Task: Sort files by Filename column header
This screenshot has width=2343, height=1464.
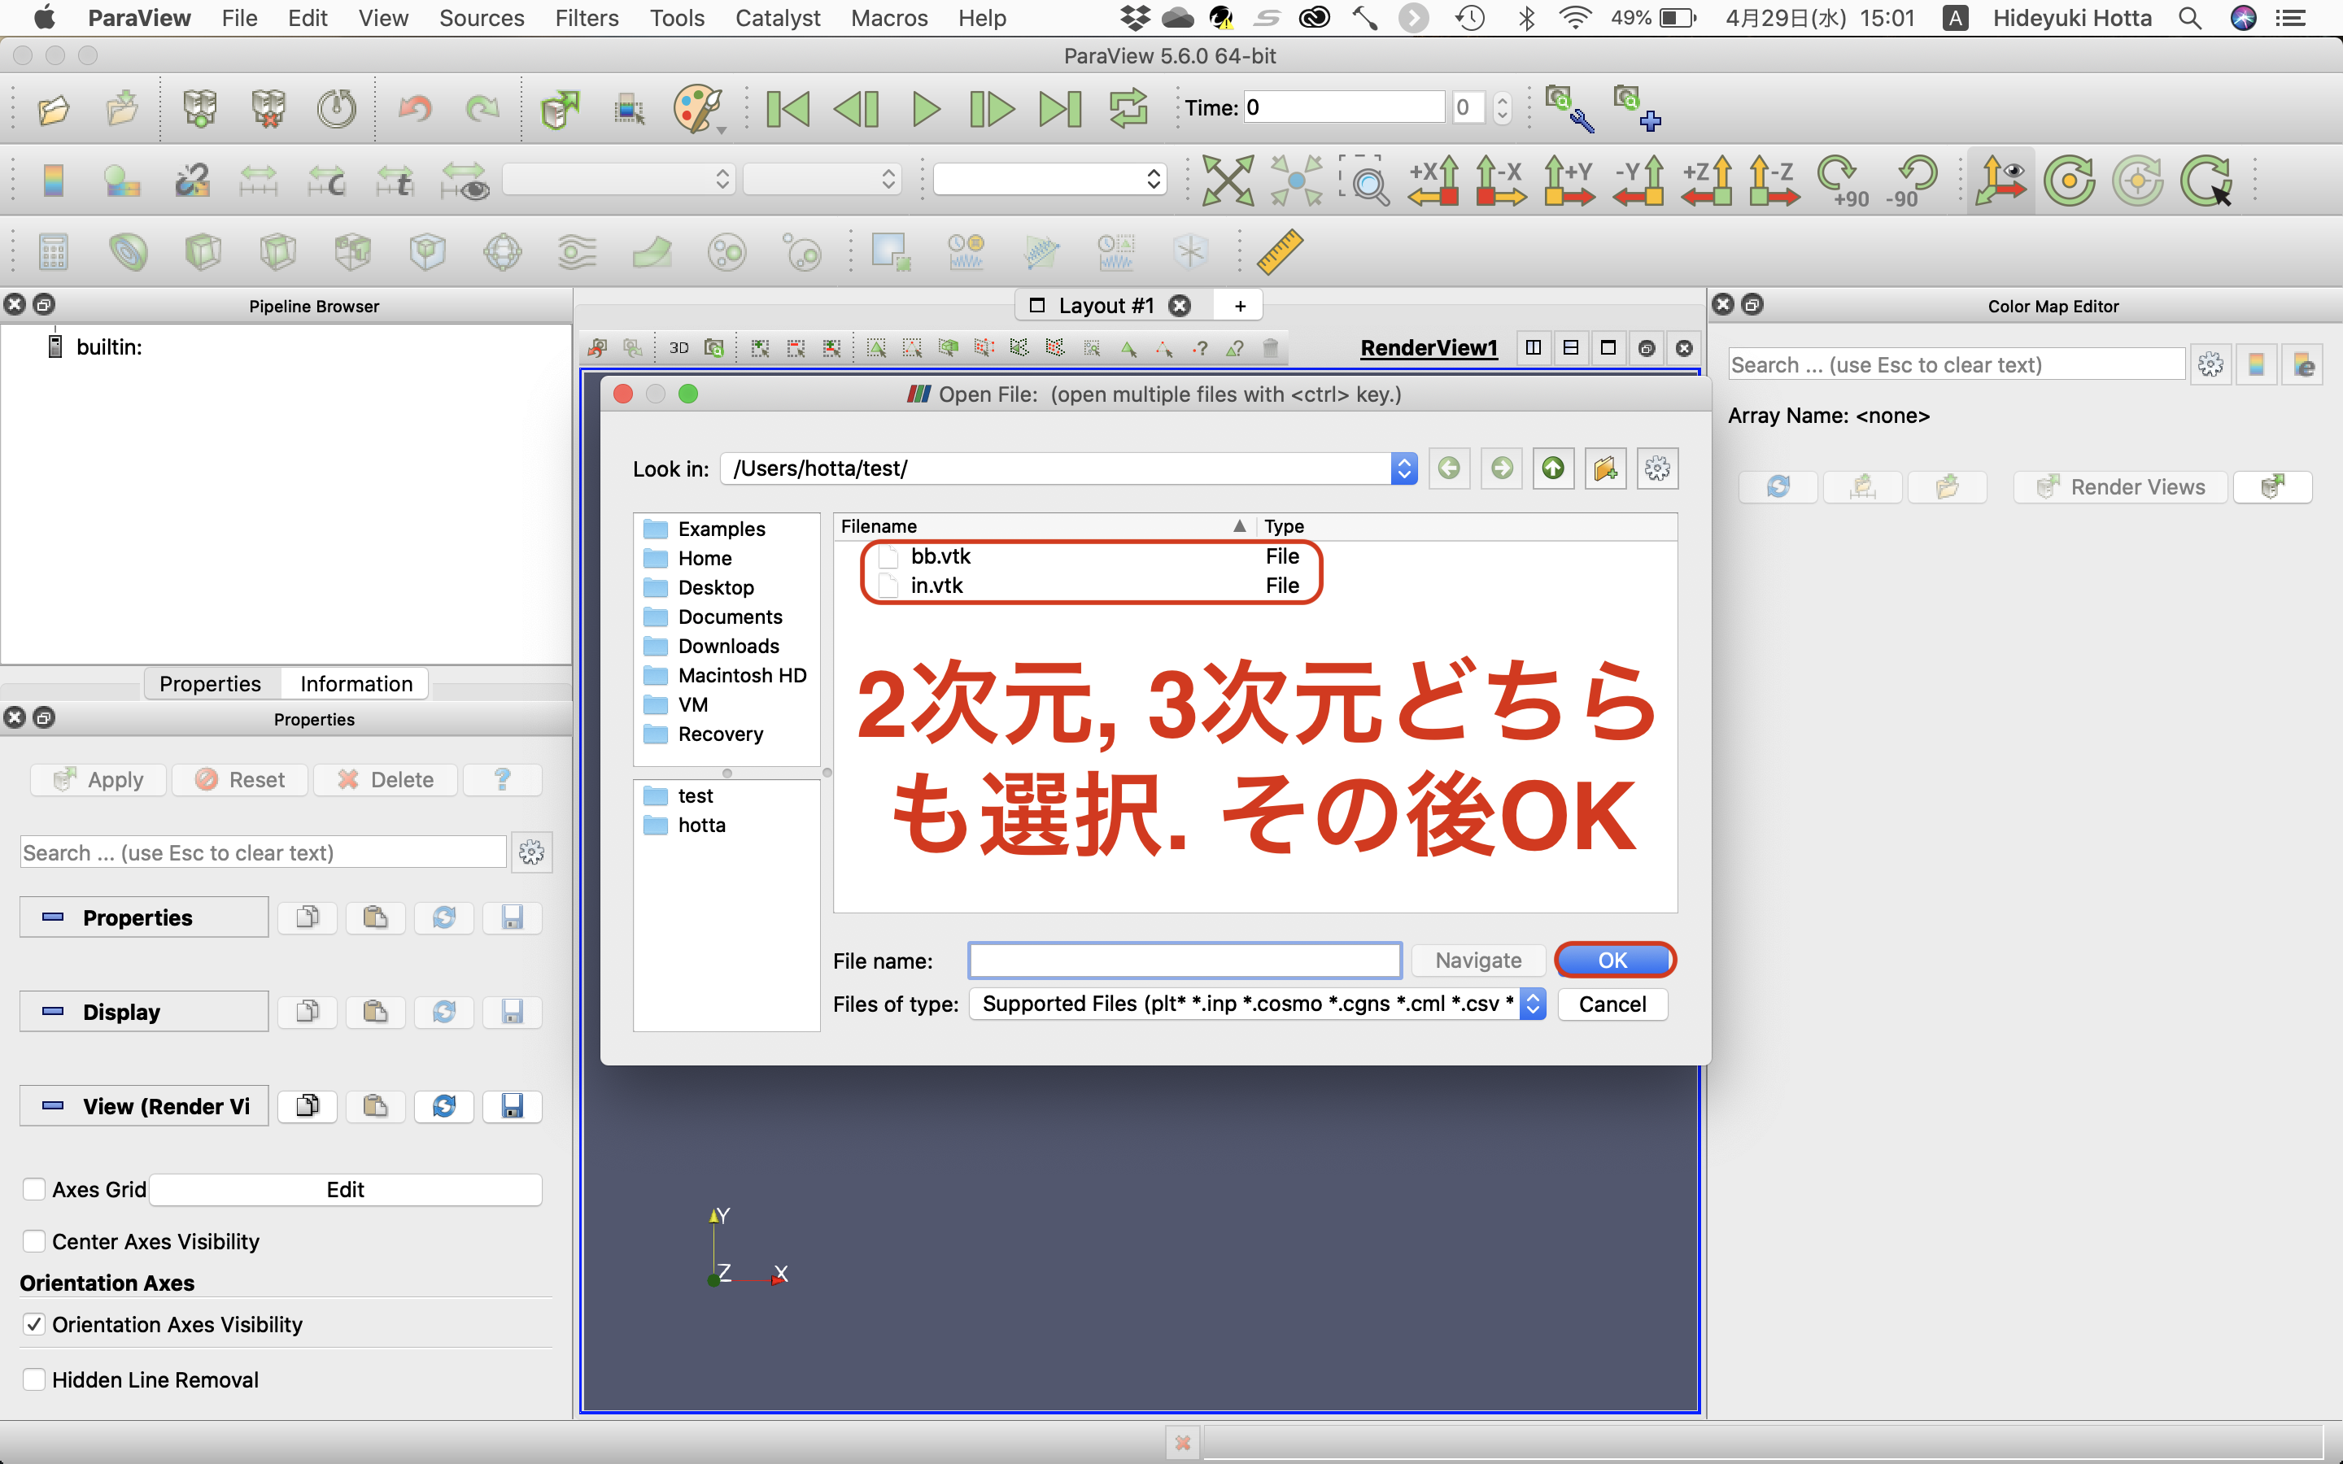Action: click(1044, 525)
